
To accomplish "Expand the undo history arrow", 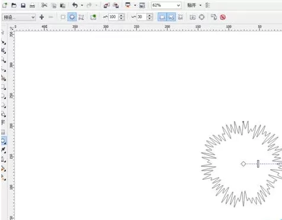I will pos(82,5).
